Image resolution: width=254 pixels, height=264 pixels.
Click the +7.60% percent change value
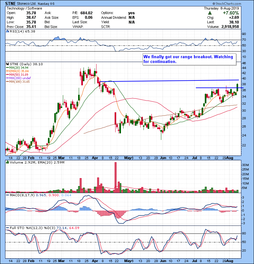[x=231, y=13]
